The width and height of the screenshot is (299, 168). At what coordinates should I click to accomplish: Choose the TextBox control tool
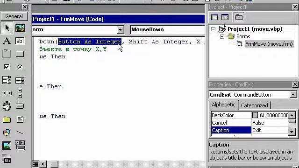pos(20,41)
